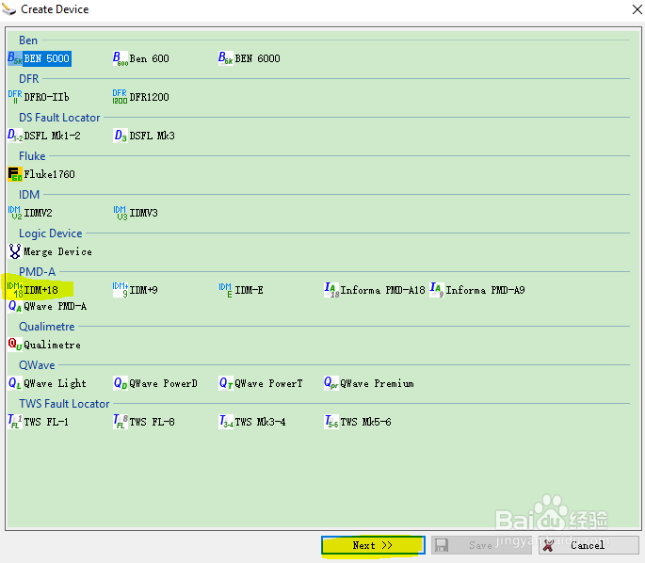
Task: Select the BEN 5000 device icon
Action: (15, 58)
